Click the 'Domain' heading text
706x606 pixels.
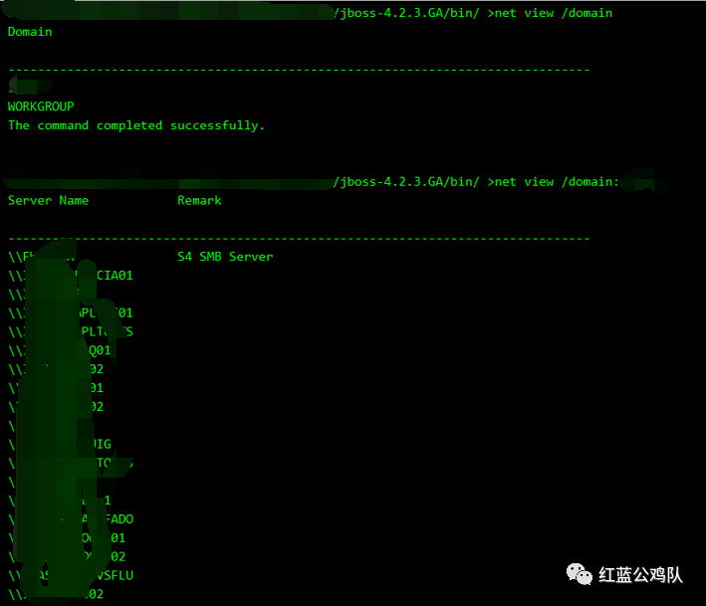pyautogui.click(x=30, y=32)
